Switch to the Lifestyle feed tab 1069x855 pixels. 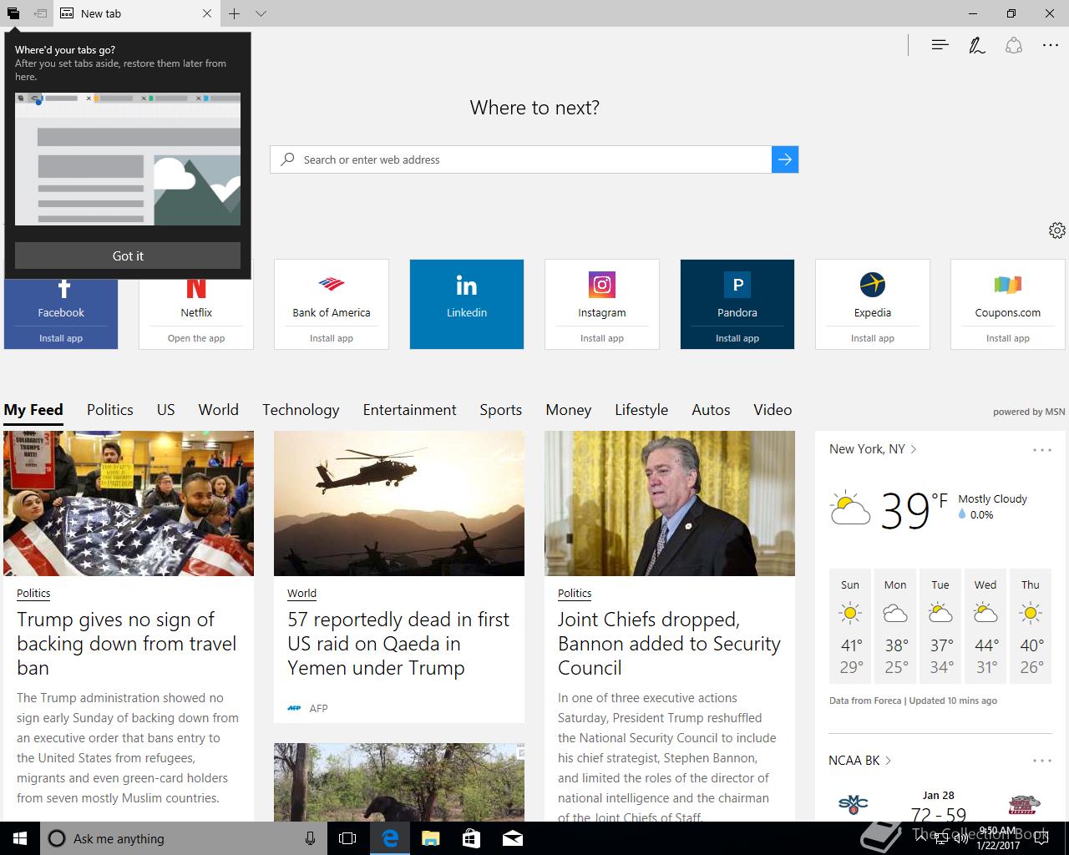pyautogui.click(x=641, y=410)
